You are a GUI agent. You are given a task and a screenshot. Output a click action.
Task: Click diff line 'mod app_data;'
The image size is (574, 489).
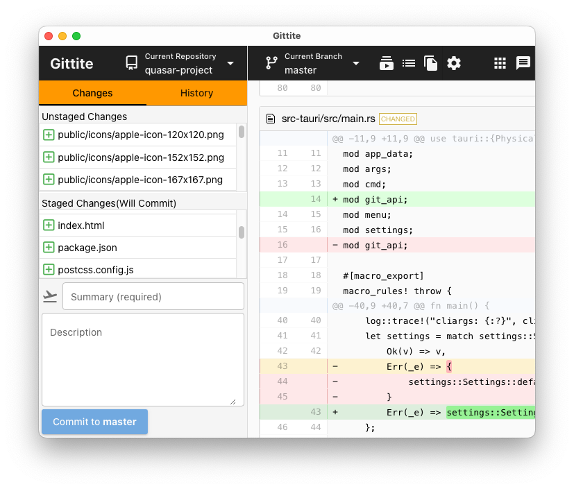pyautogui.click(x=397, y=153)
